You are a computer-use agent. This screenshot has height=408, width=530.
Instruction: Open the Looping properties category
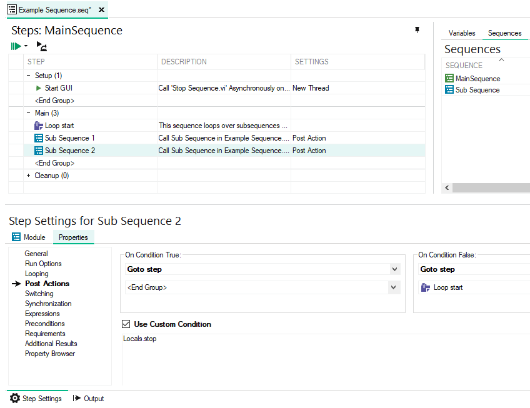[36, 274]
